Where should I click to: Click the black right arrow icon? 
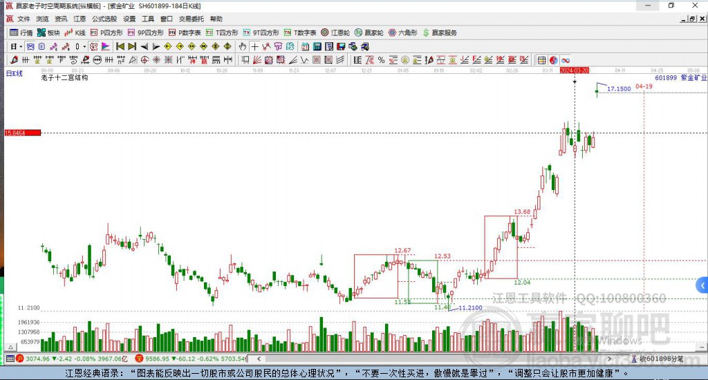(156, 46)
